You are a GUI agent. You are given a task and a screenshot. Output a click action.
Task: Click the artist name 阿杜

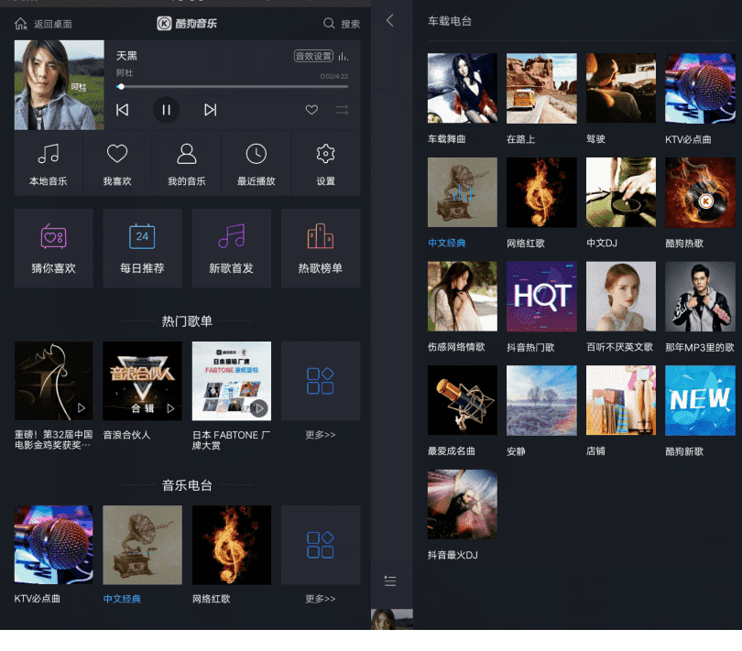pyautogui.click(x=125, y=73)
